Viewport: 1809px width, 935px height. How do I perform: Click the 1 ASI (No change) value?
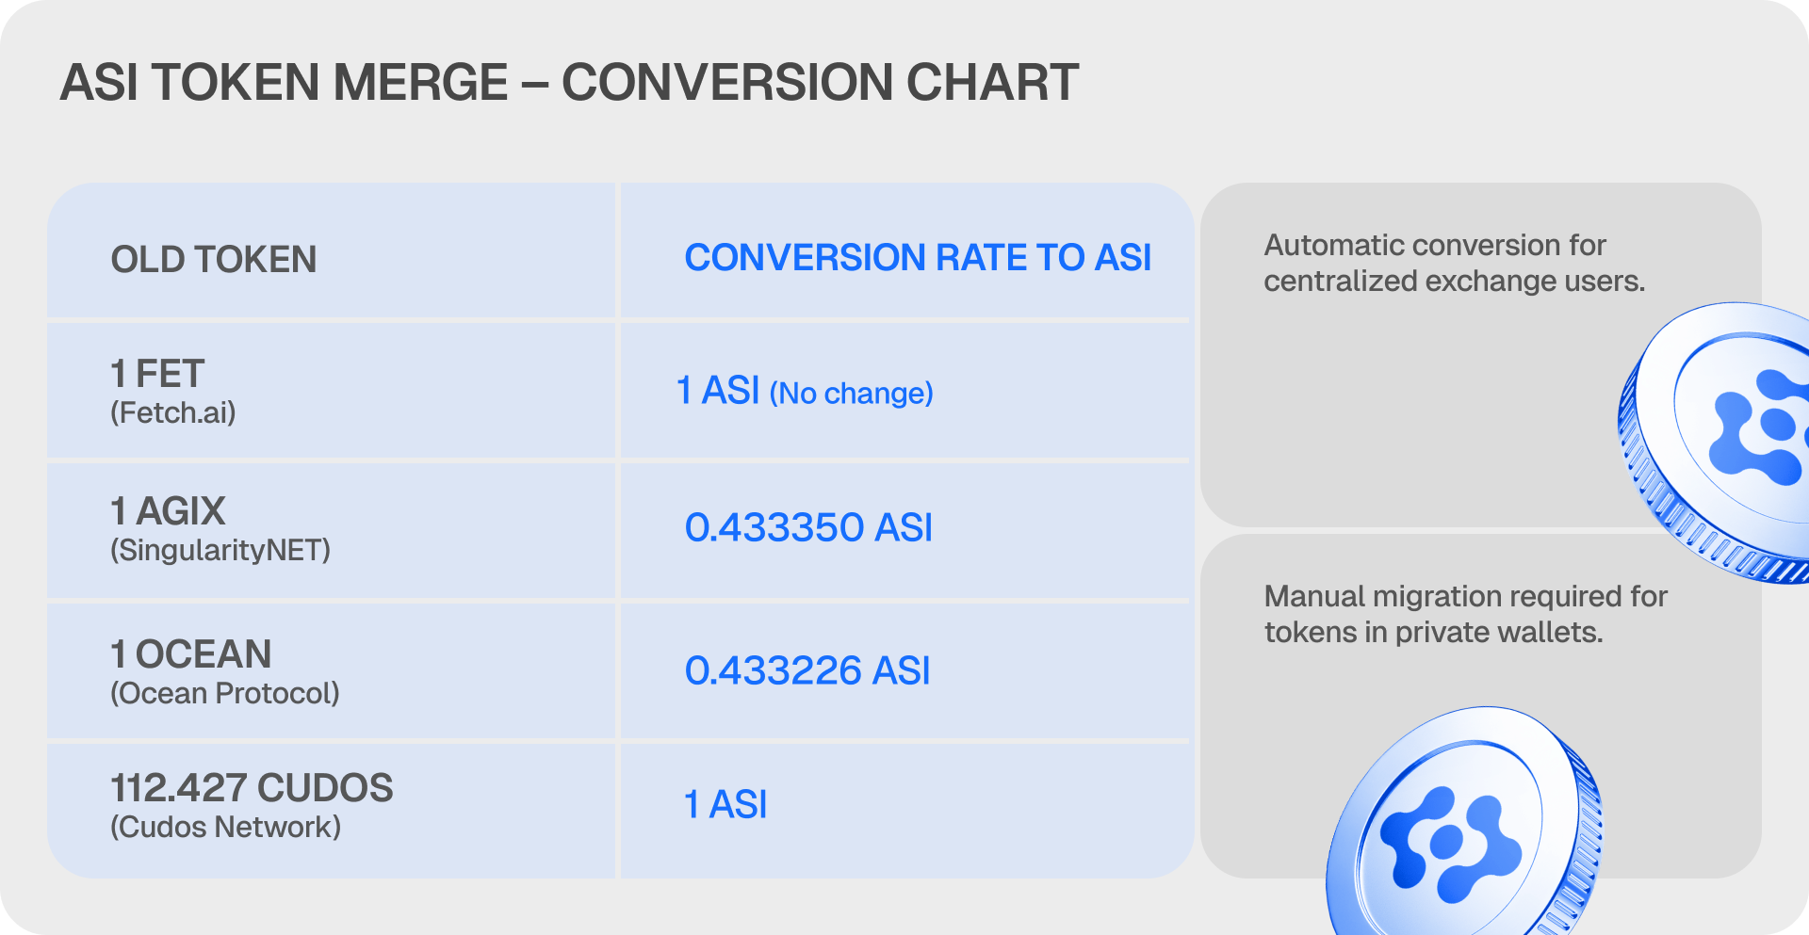(806, 391)
